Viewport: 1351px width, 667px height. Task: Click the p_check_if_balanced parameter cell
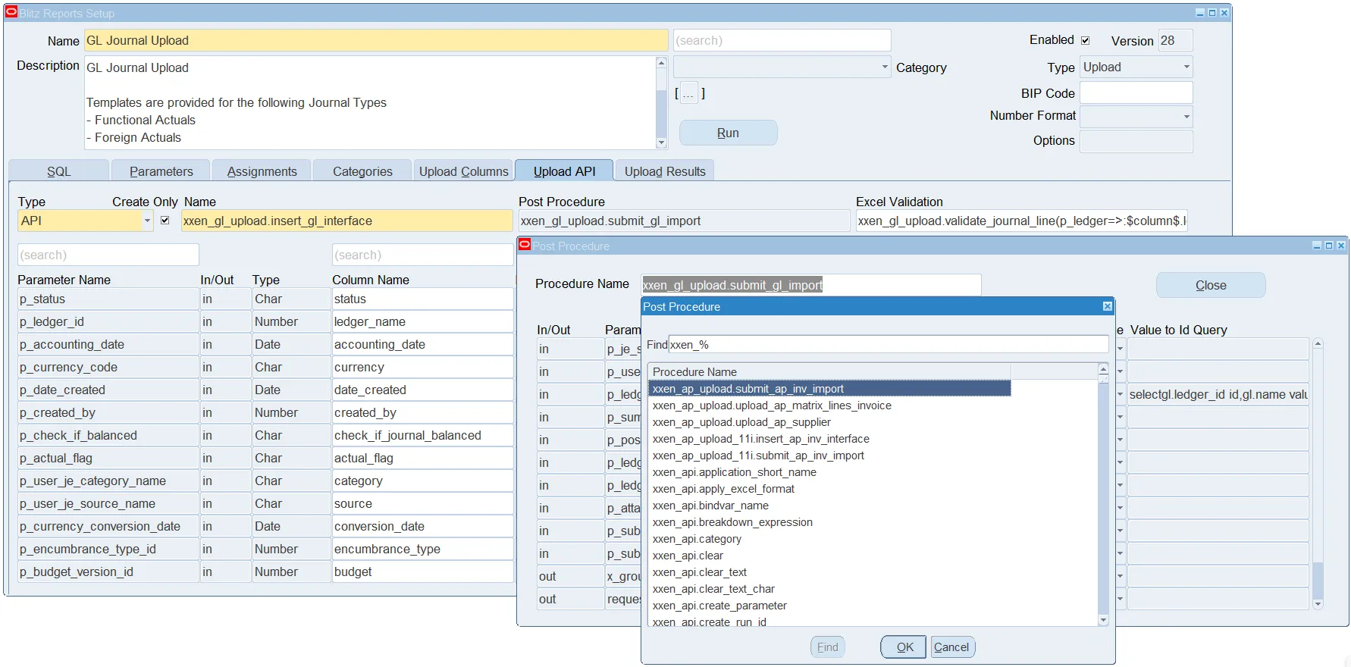108,436
